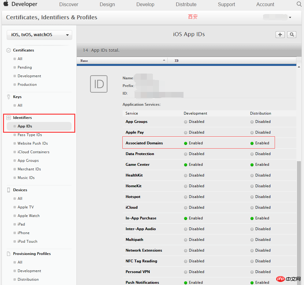Show iPad devices
Image resolution: width=304 pixels, height=285 pixels.
(21, 224)
